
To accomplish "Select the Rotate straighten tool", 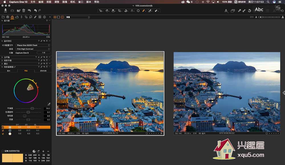I will pyautogui.click(x=126, y=11).
